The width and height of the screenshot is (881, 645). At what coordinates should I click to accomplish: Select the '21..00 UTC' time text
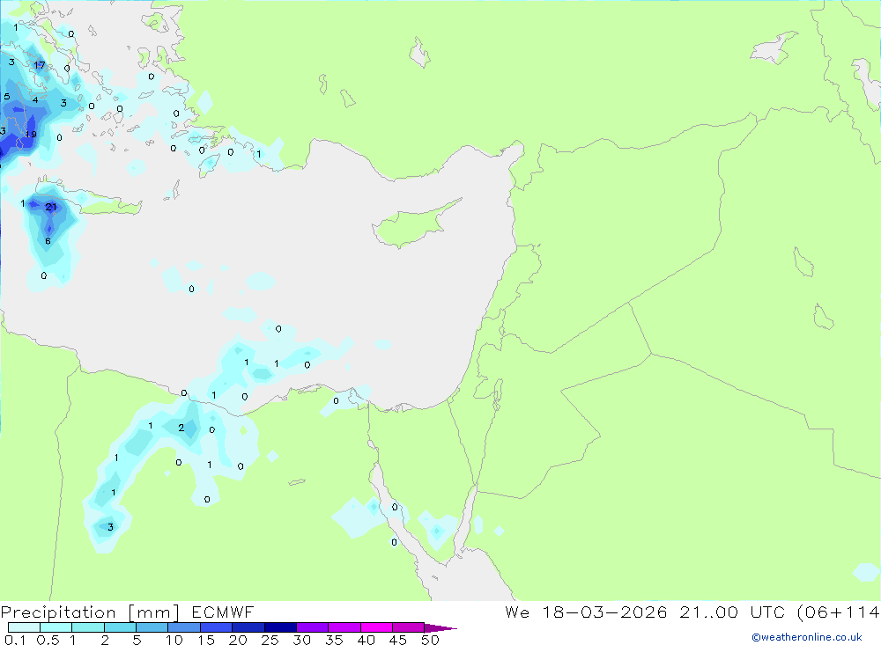tap(732, 612)
